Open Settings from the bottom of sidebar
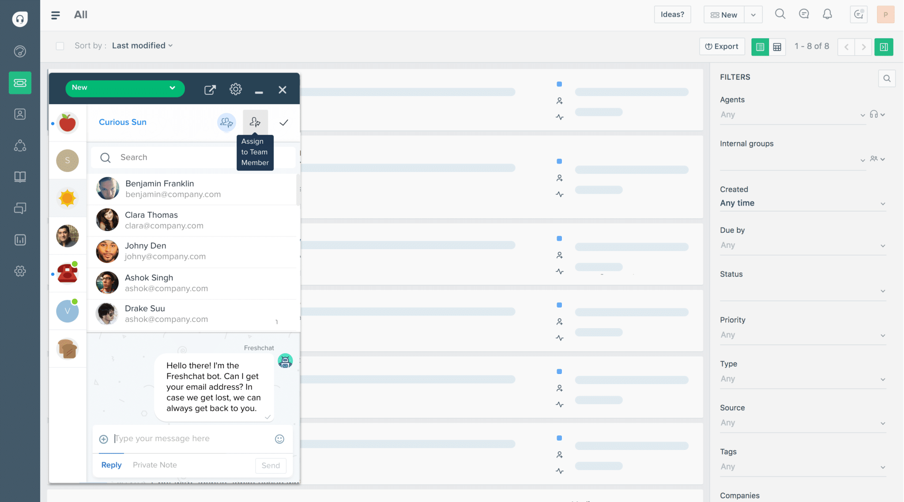The height and width of the screenshot is (502, 904). [x=20, y=271]
